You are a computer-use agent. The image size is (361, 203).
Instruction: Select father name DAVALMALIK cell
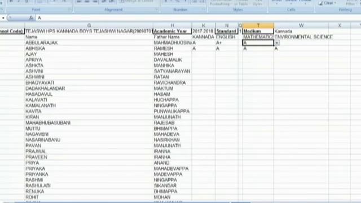click(x=173, y=60)
